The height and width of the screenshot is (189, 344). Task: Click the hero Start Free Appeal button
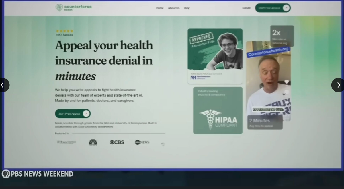73,113
